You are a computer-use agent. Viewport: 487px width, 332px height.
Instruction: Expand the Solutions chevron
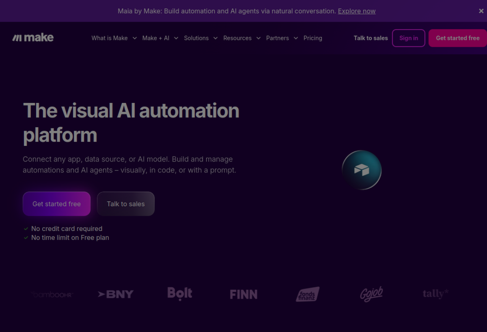pyautogui.click(x=215, y=38)
